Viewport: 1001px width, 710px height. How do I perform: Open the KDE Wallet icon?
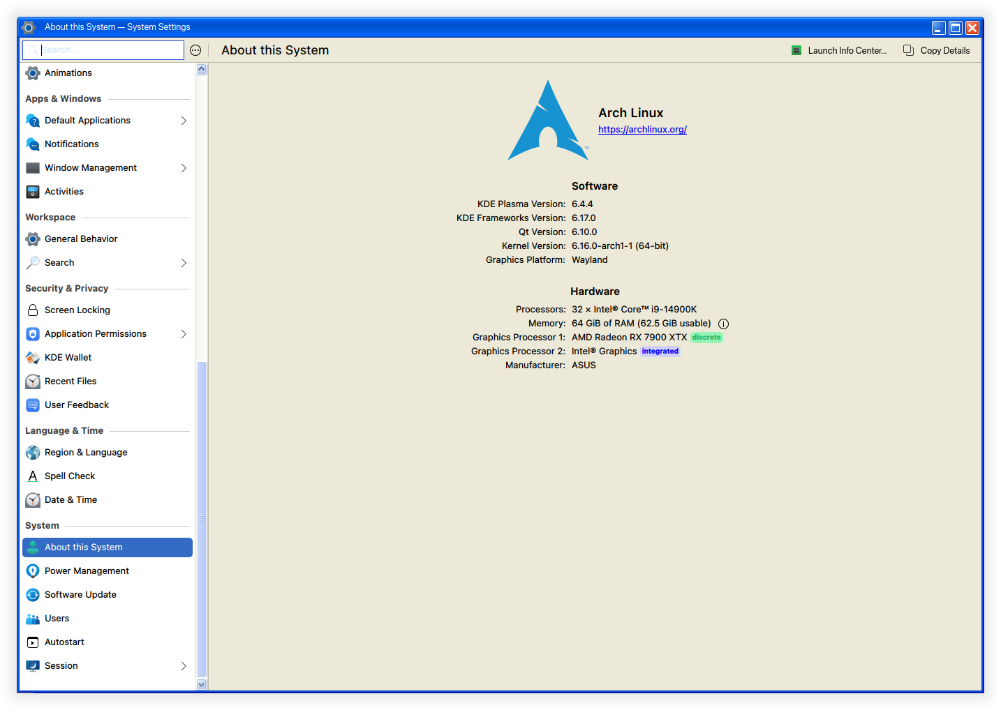(x=33, y=358)
